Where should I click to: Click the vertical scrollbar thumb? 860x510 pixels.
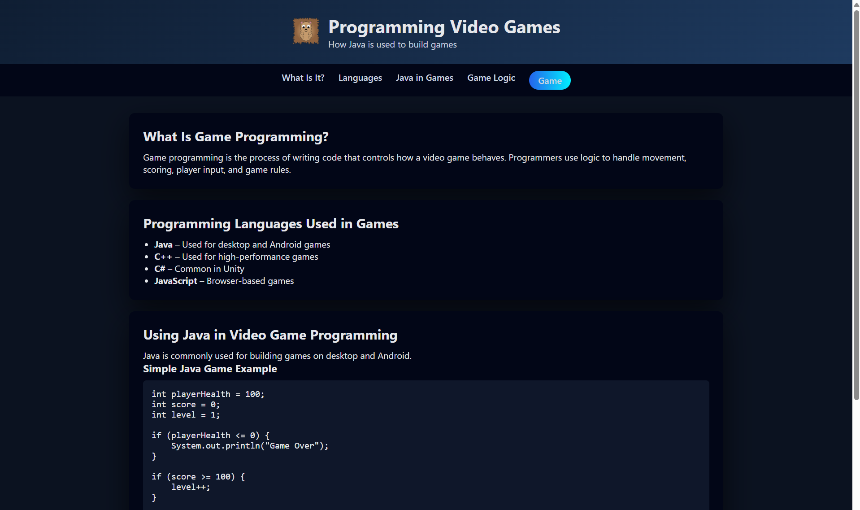coord(856,205)
